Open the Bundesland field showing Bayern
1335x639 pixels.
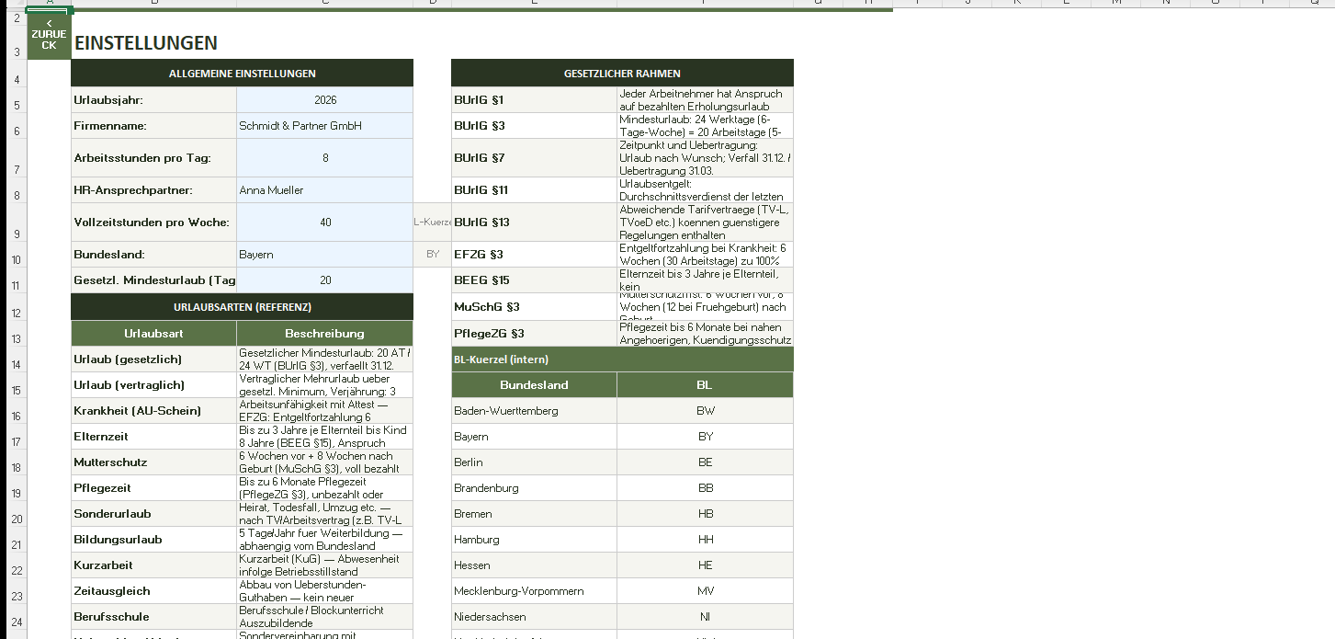pos(324,255)
